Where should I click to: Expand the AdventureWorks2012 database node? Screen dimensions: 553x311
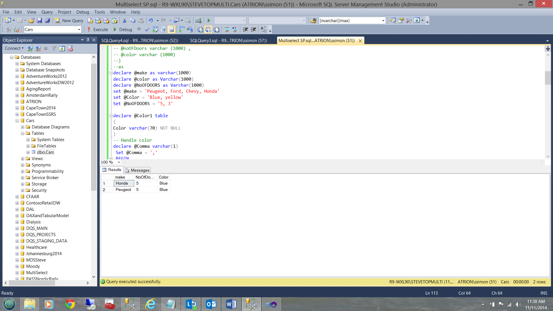coord(17,76)
